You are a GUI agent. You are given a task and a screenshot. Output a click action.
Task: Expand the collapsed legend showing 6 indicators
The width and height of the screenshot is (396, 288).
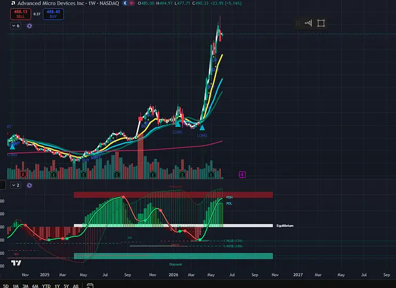pos(15,26)
